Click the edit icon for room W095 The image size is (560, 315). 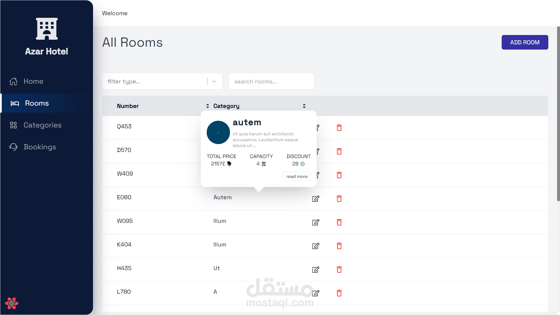click(316, 222)
